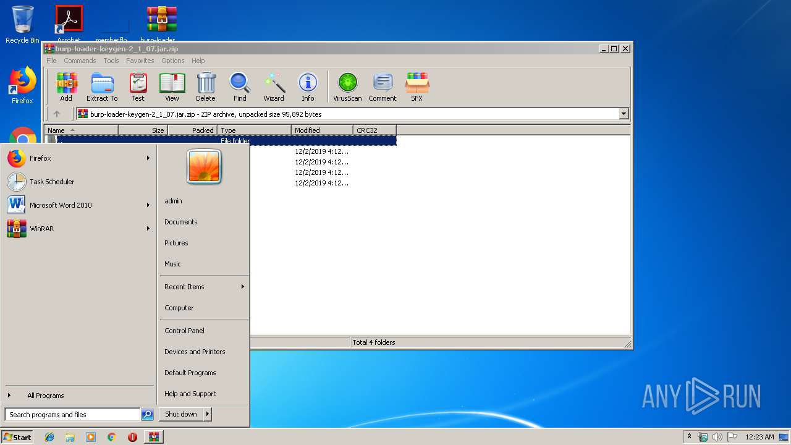Sort by CRC32 column header
This screenshot has width=791, height=445.
click(374, 130)
